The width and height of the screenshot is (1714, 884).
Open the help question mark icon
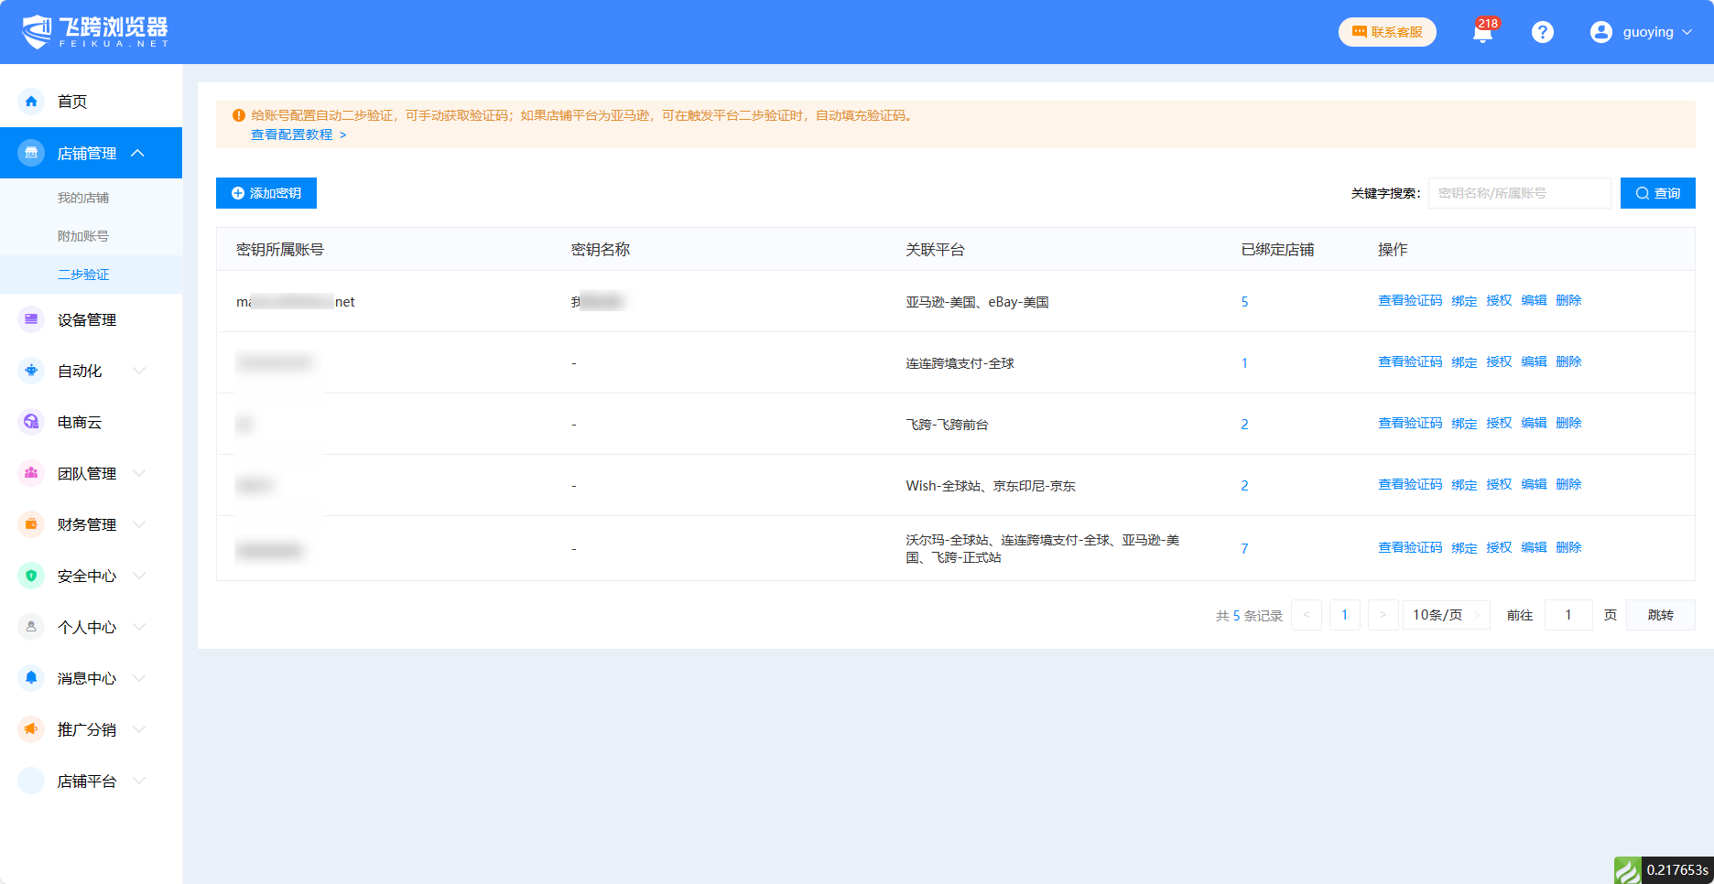pos(1543,32)
